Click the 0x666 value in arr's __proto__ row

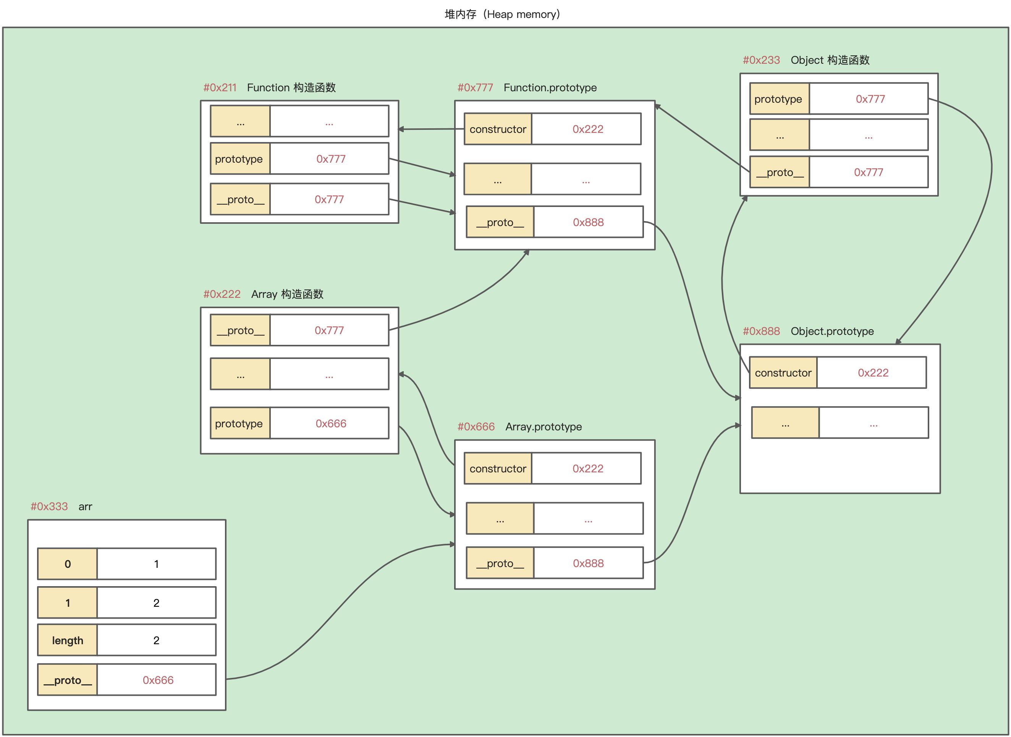(157, 680)
